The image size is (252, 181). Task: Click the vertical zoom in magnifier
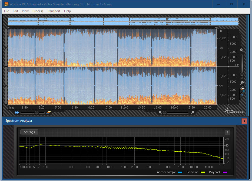point(242,50)
